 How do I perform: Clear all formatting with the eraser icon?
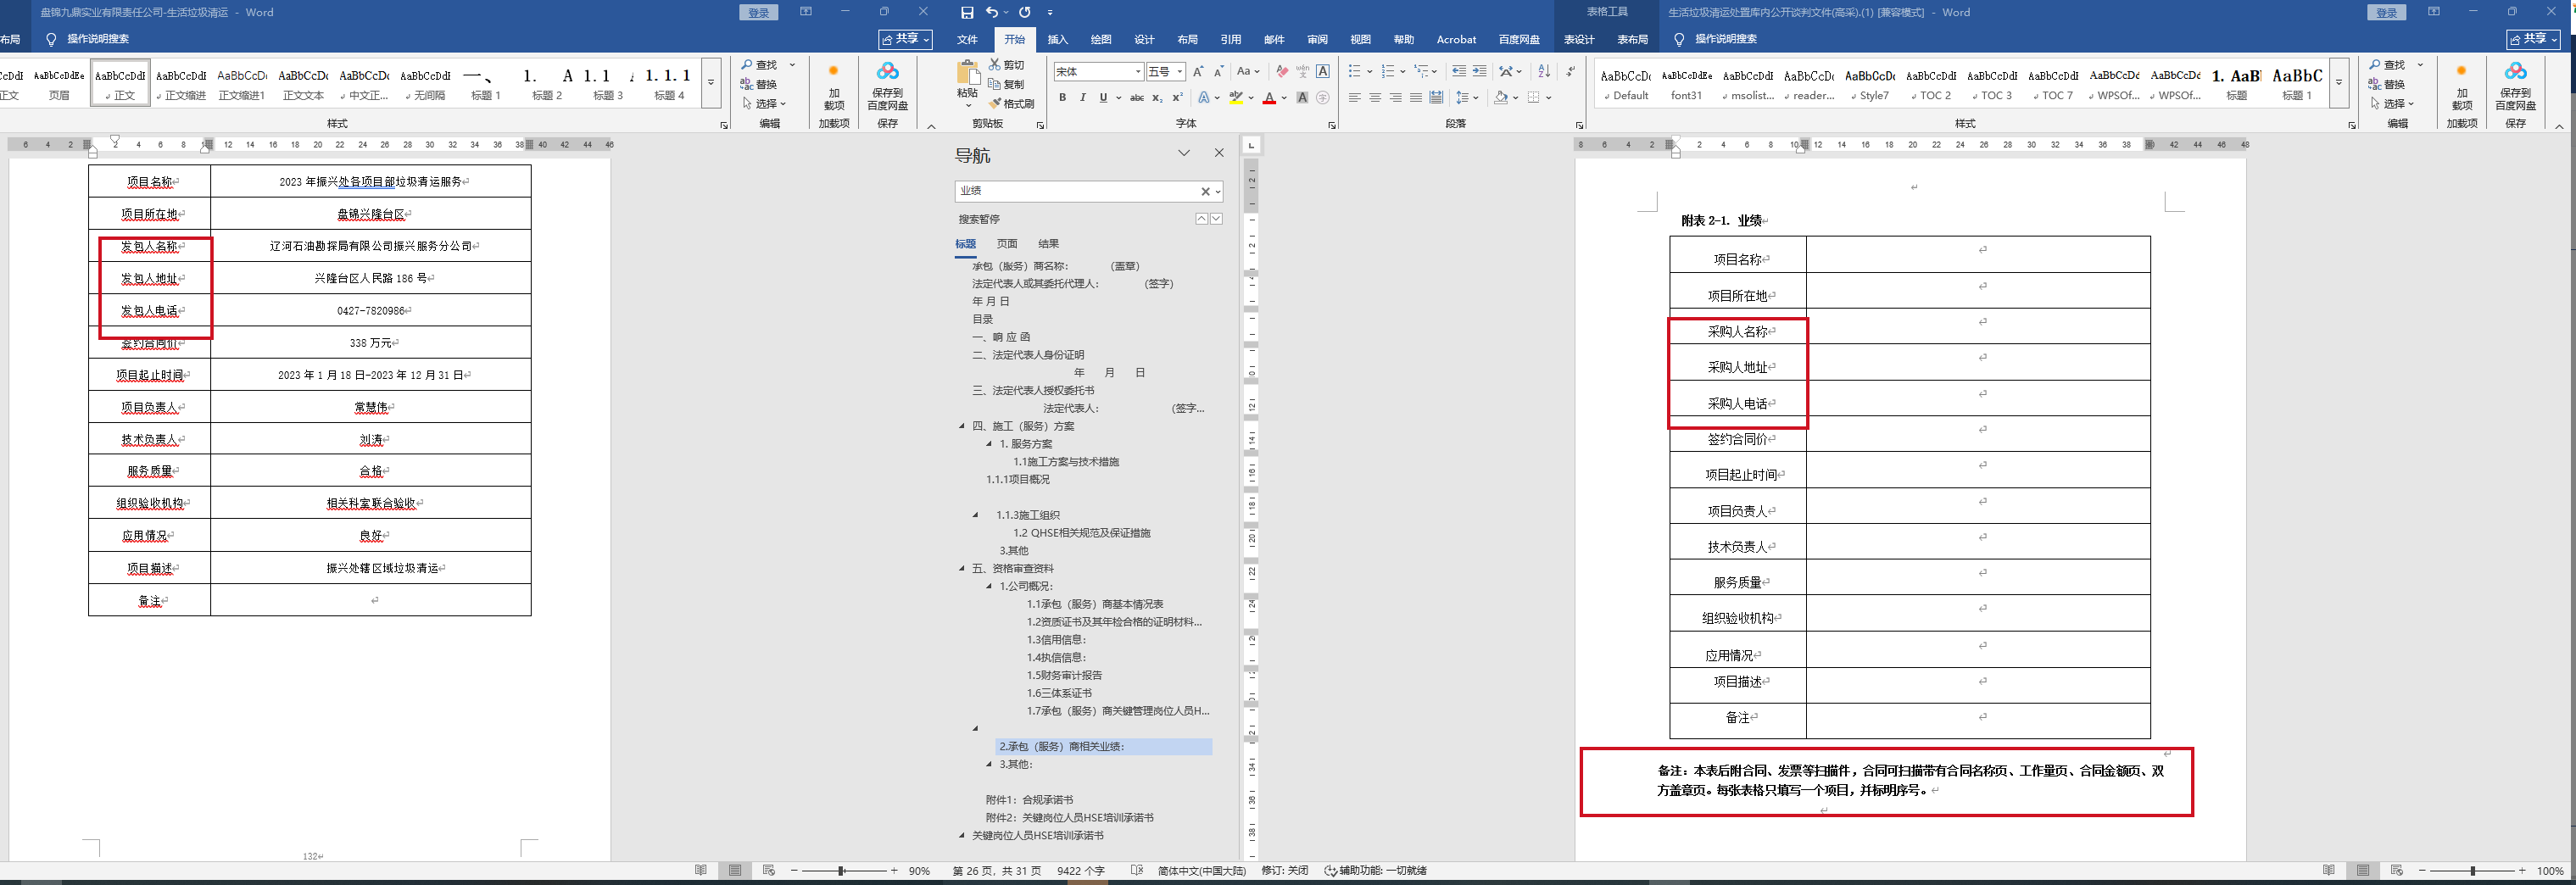pos(1282,72)
